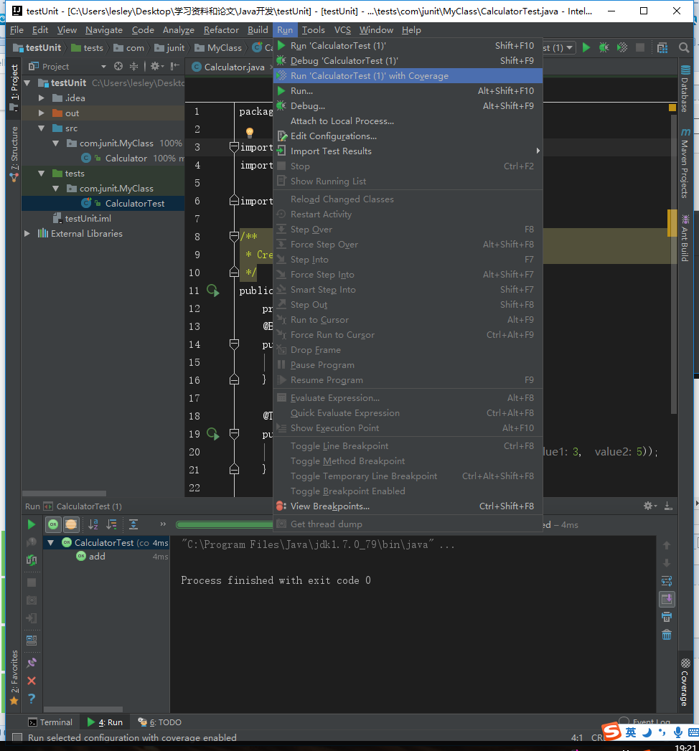Rerun tests with green play in Run panel
The image size is (699, 751).
(32, 524)
